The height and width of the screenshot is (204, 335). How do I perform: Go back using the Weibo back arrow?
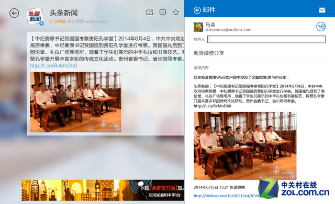pyautogui.click(x=14, y=13)
